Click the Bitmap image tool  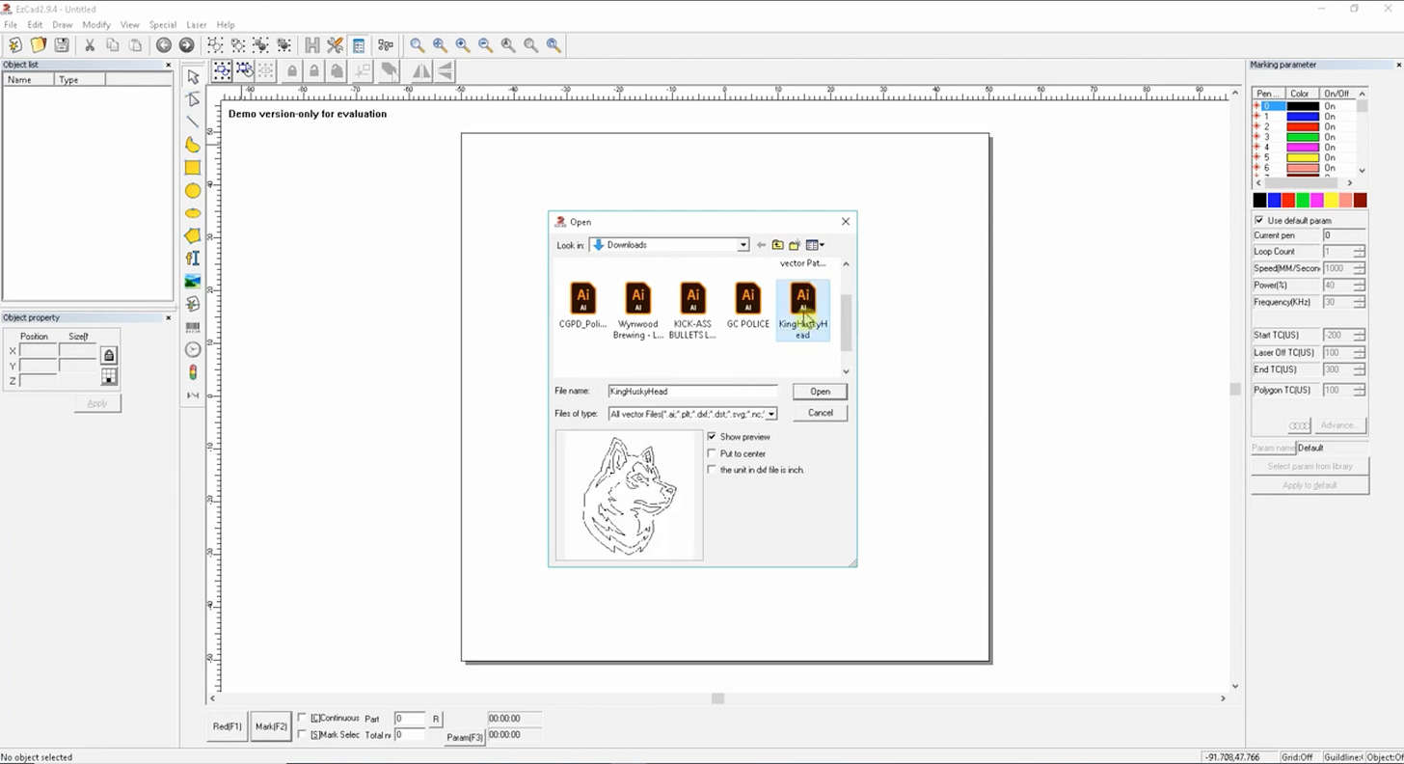click(192, 281)
